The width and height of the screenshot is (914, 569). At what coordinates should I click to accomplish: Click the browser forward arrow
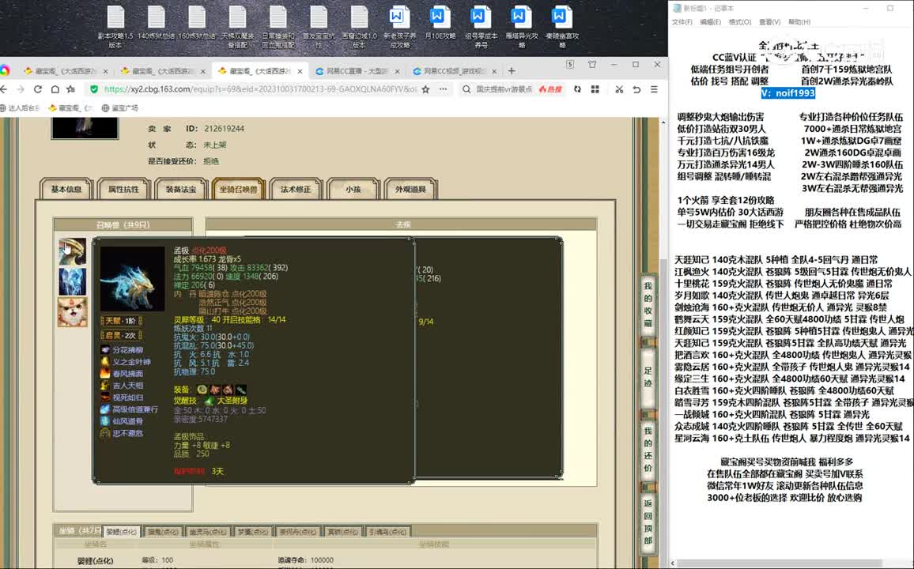(x=21, y=89)
